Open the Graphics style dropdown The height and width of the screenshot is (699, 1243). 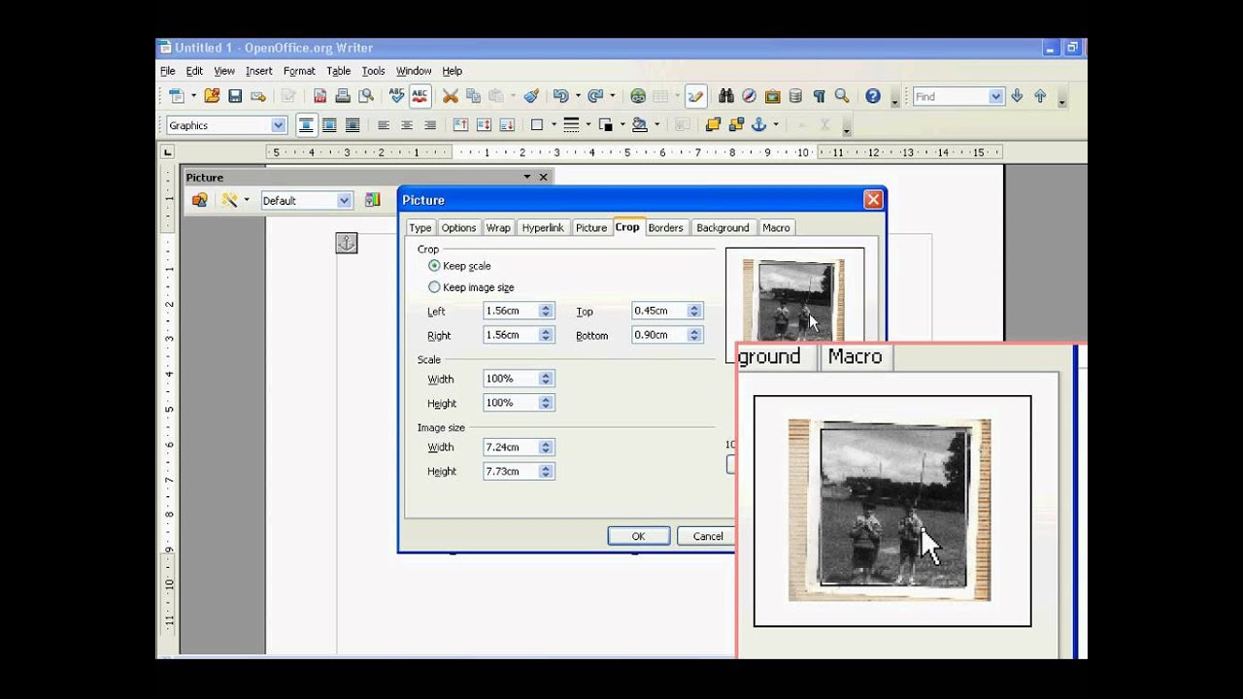279,125
